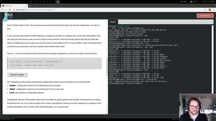Screen dimensions: 216x121
Task: Click the lesson panel scroll-up arrow
Action: [107, 21]
